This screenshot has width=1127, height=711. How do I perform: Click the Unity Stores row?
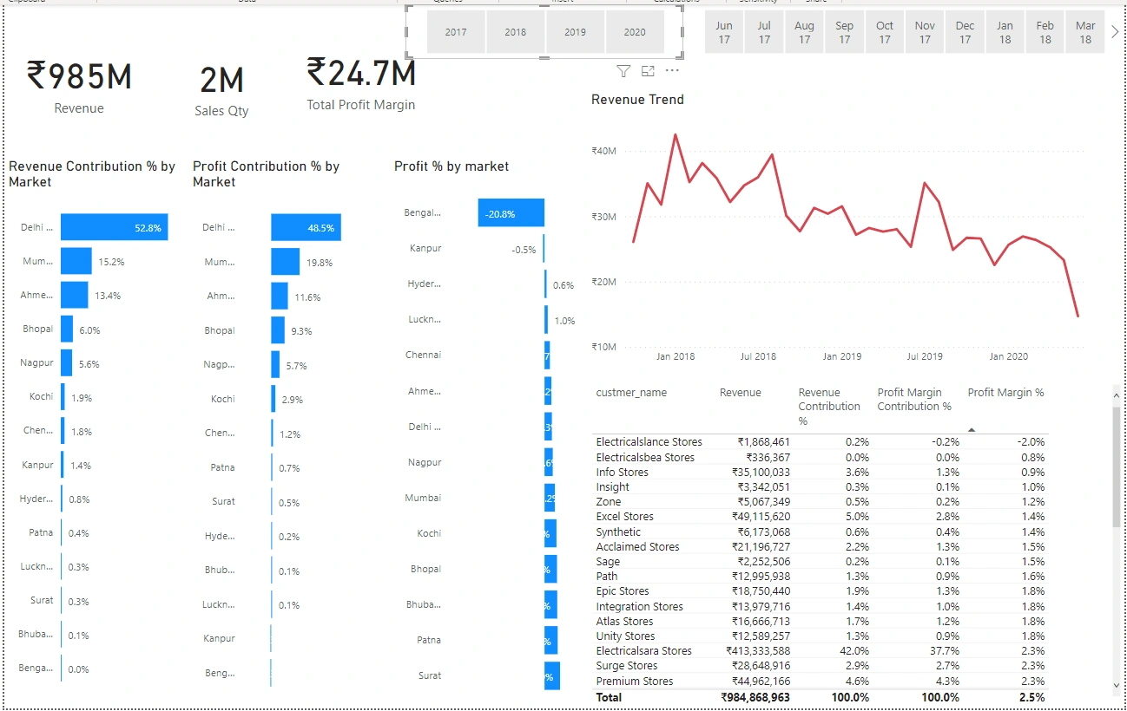tap(821, 636)
